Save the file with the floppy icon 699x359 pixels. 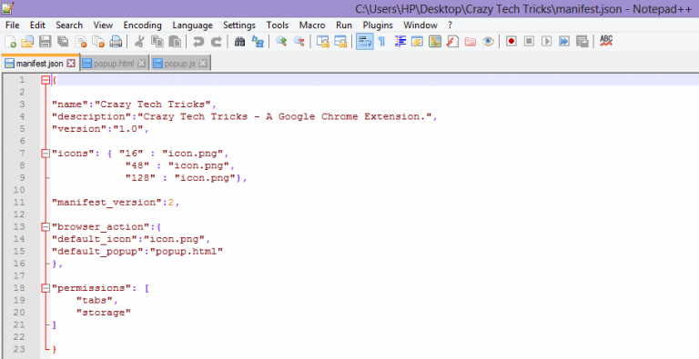pos(45,42)
